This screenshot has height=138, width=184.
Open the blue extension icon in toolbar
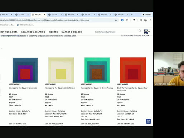coord(122,20)
